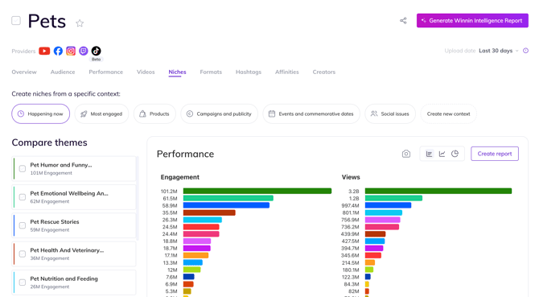This screenshot has height=297, width=539.
Task: Select the Niches tab
Action: 177,72
